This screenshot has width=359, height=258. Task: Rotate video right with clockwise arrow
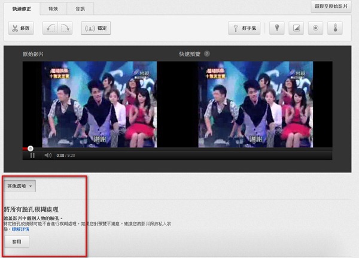[x=66, y=28]
